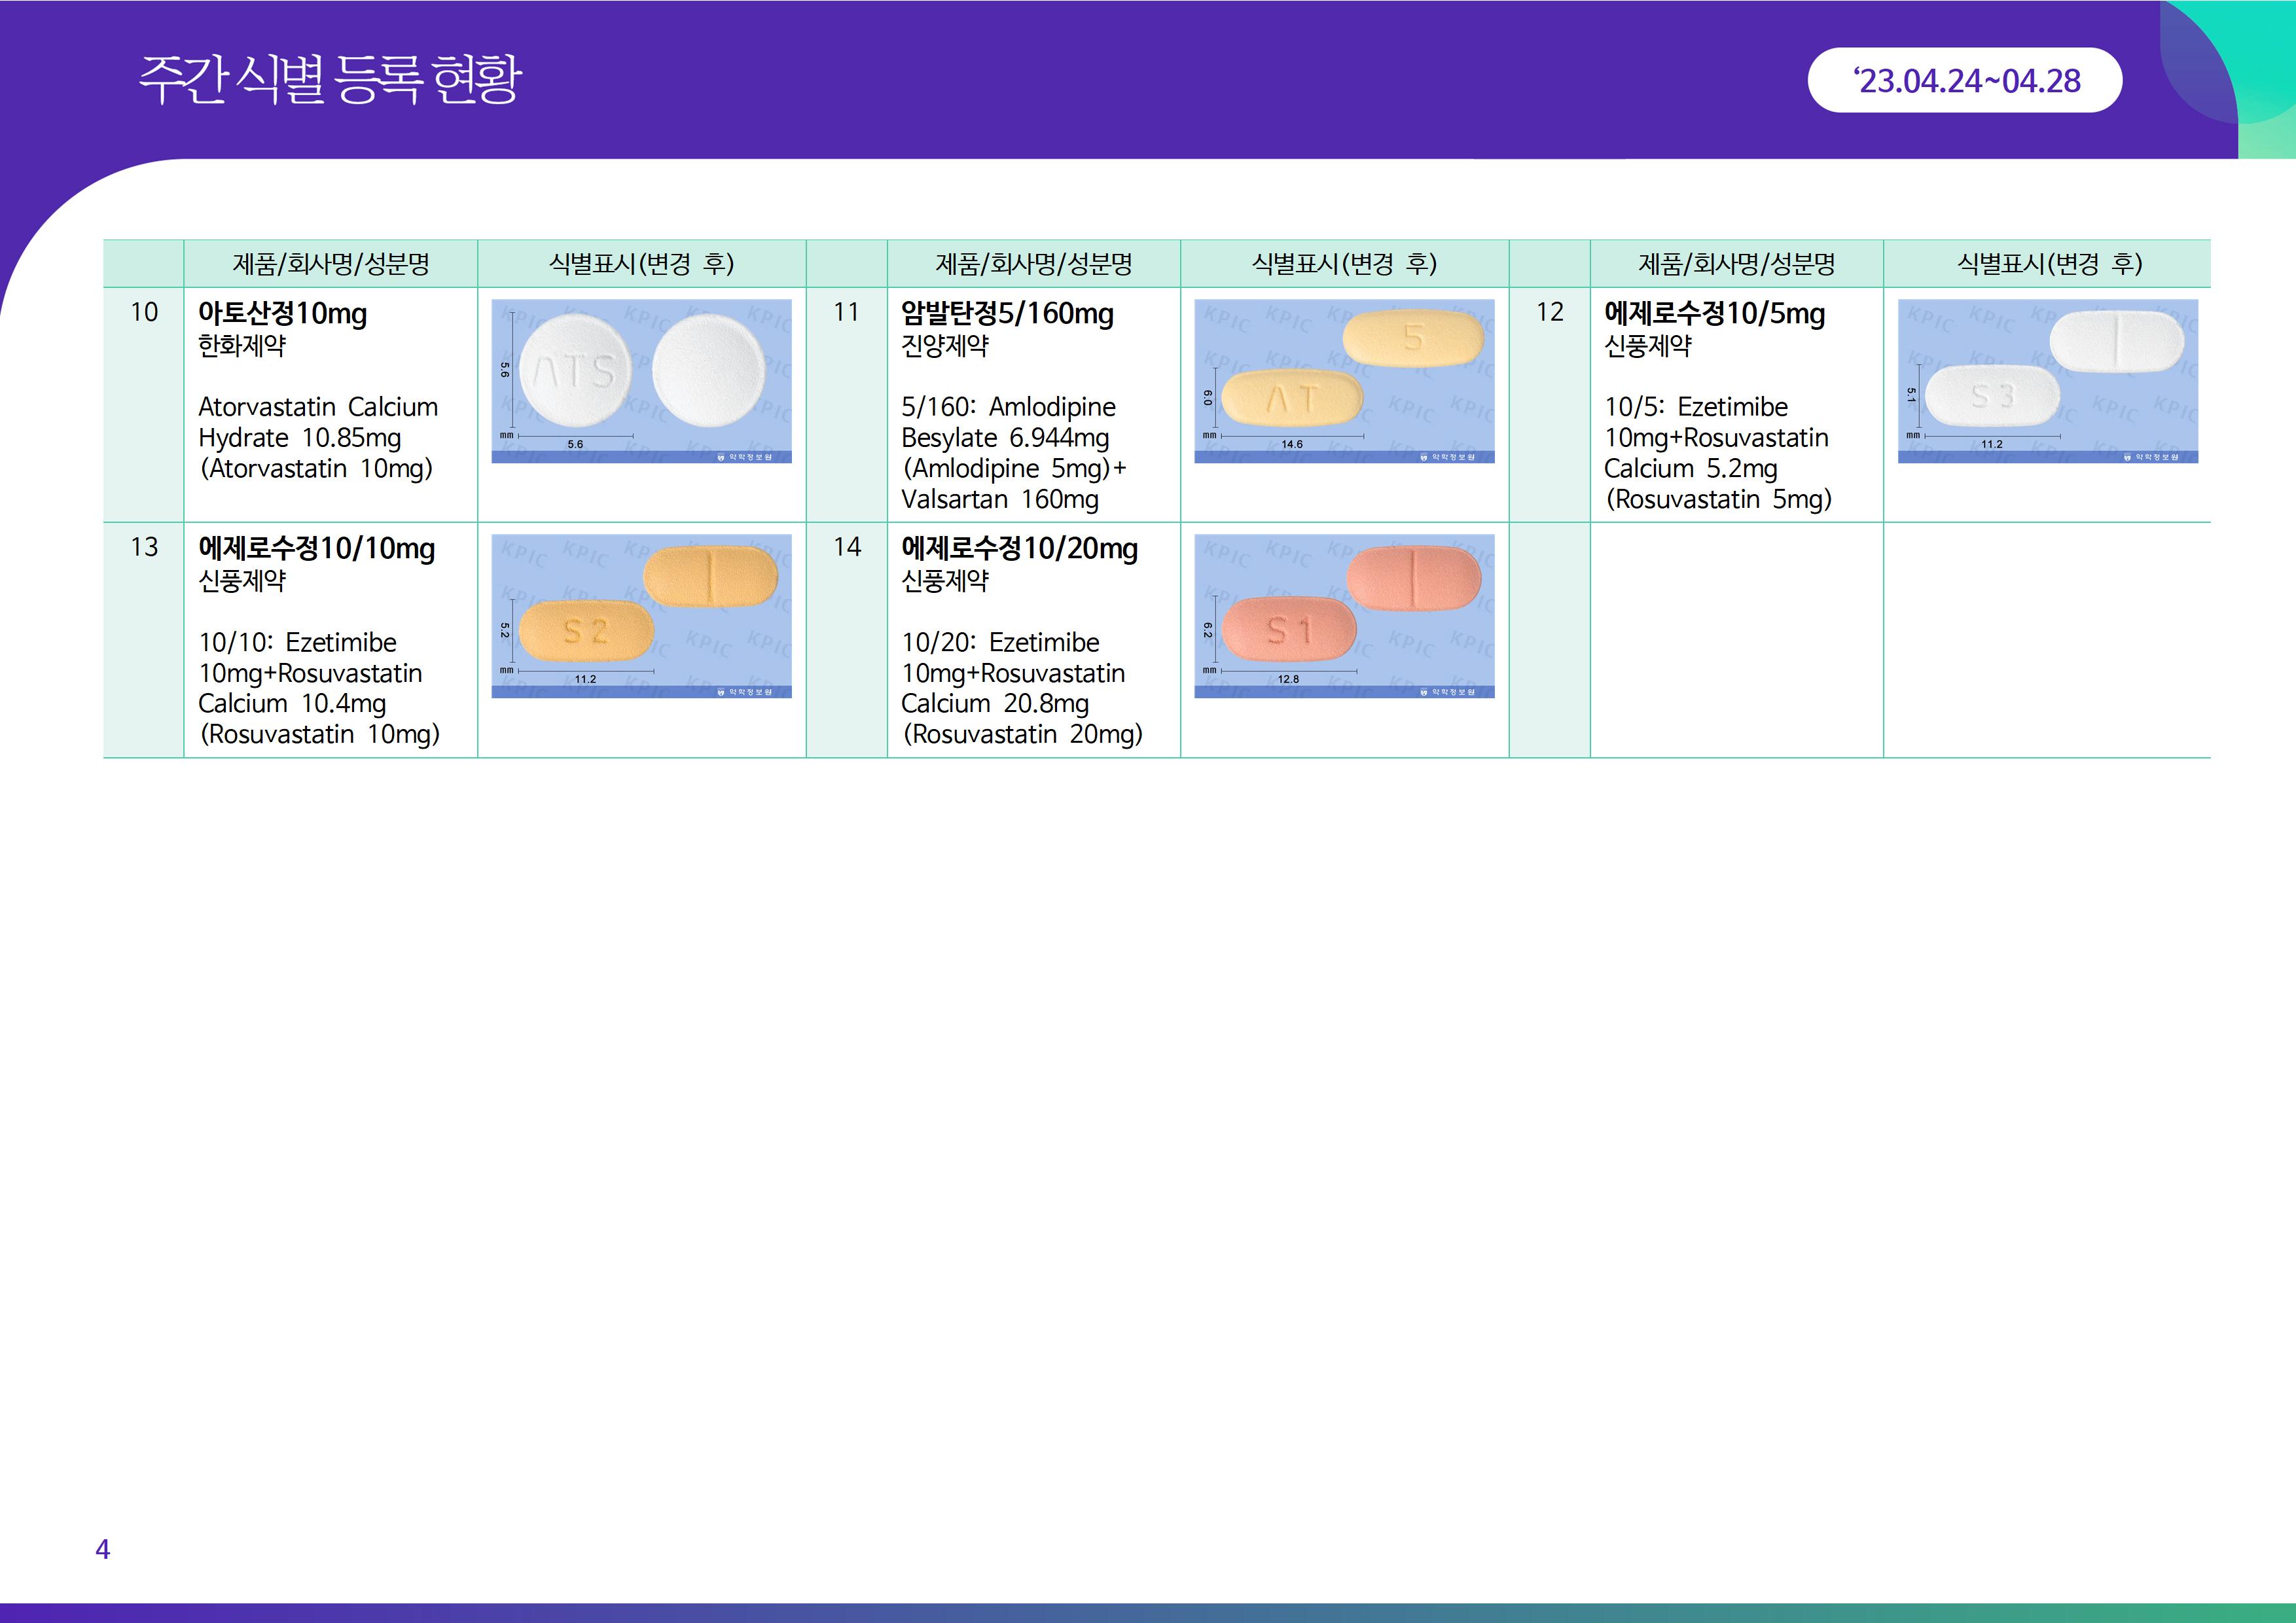The image size is (2296, 1623).
Task: Click the page number 4
Action: tap(102, 1549)
